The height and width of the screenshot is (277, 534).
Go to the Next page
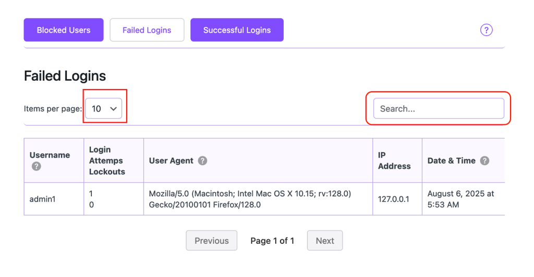tap(324, 241)
